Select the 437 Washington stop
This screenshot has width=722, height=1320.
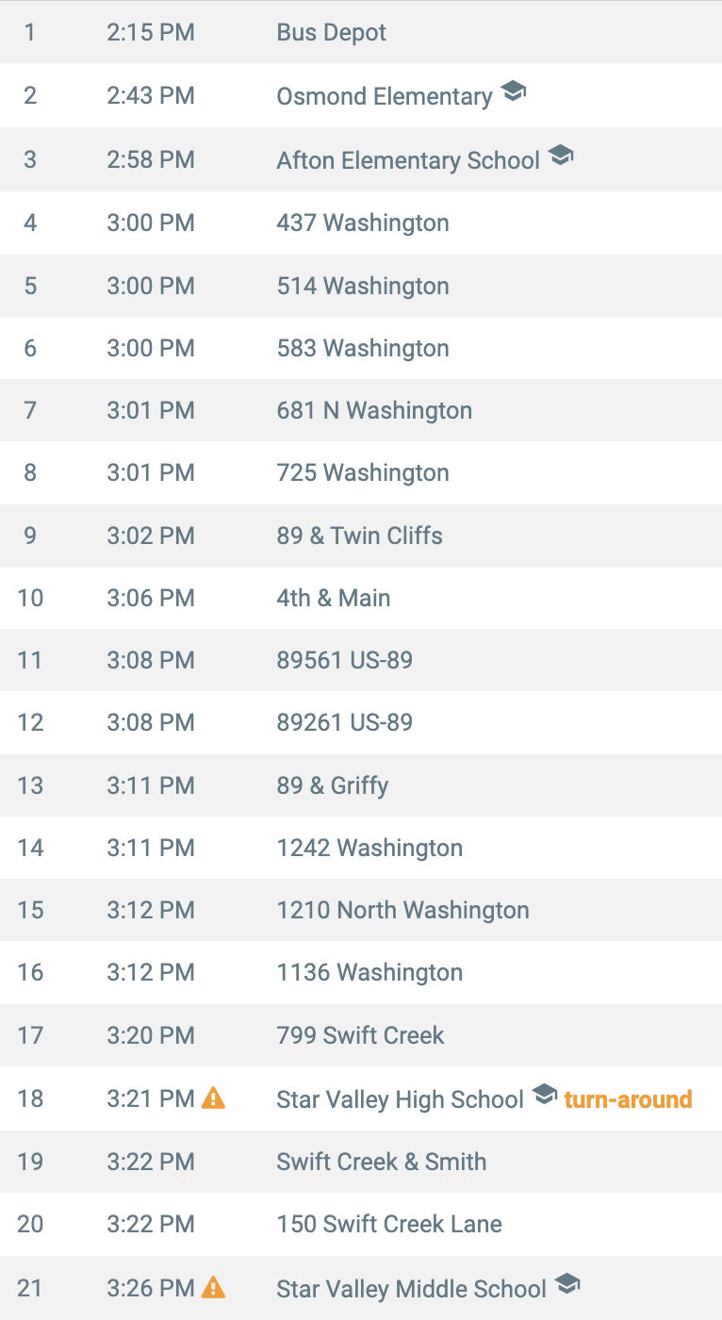click(x=361, y=223)
